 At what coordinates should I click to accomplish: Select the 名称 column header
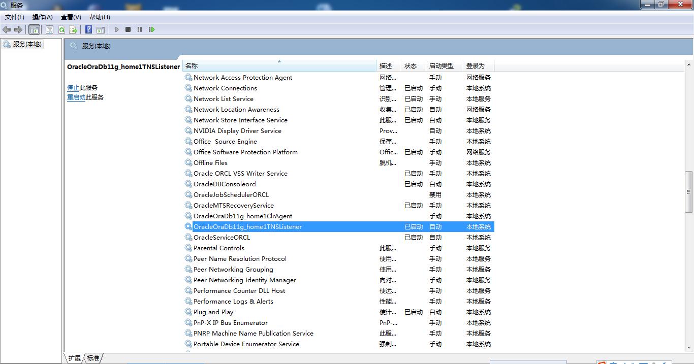pos(192,65)
